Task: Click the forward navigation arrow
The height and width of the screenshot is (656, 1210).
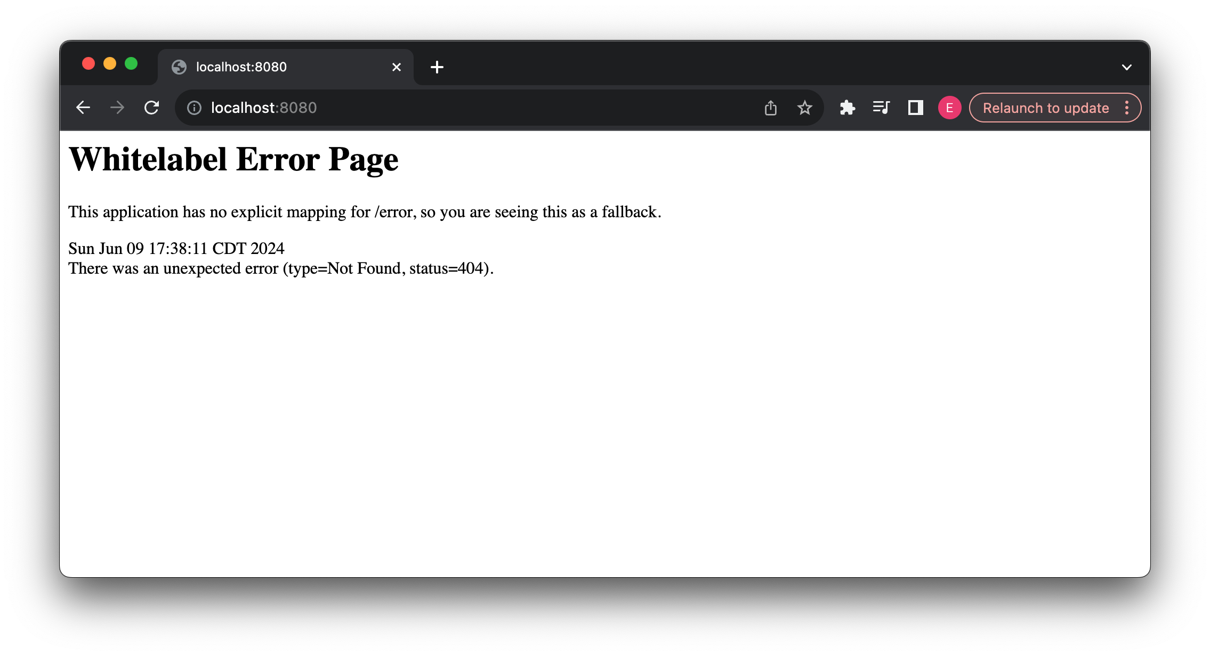Action: click(x=117, y=107)
